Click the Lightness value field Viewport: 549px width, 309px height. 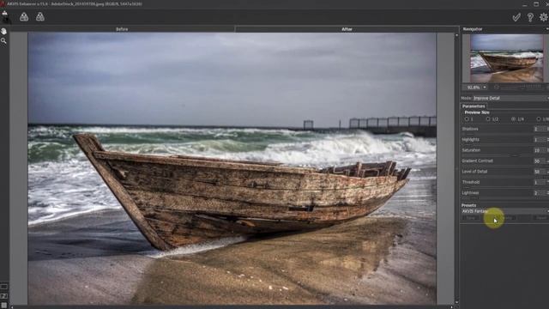539,193
